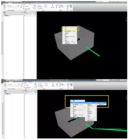The height and width of the screenshot is (140, 129).
Task: Click the perspective box icon in lower window
Action: (22, 84)
